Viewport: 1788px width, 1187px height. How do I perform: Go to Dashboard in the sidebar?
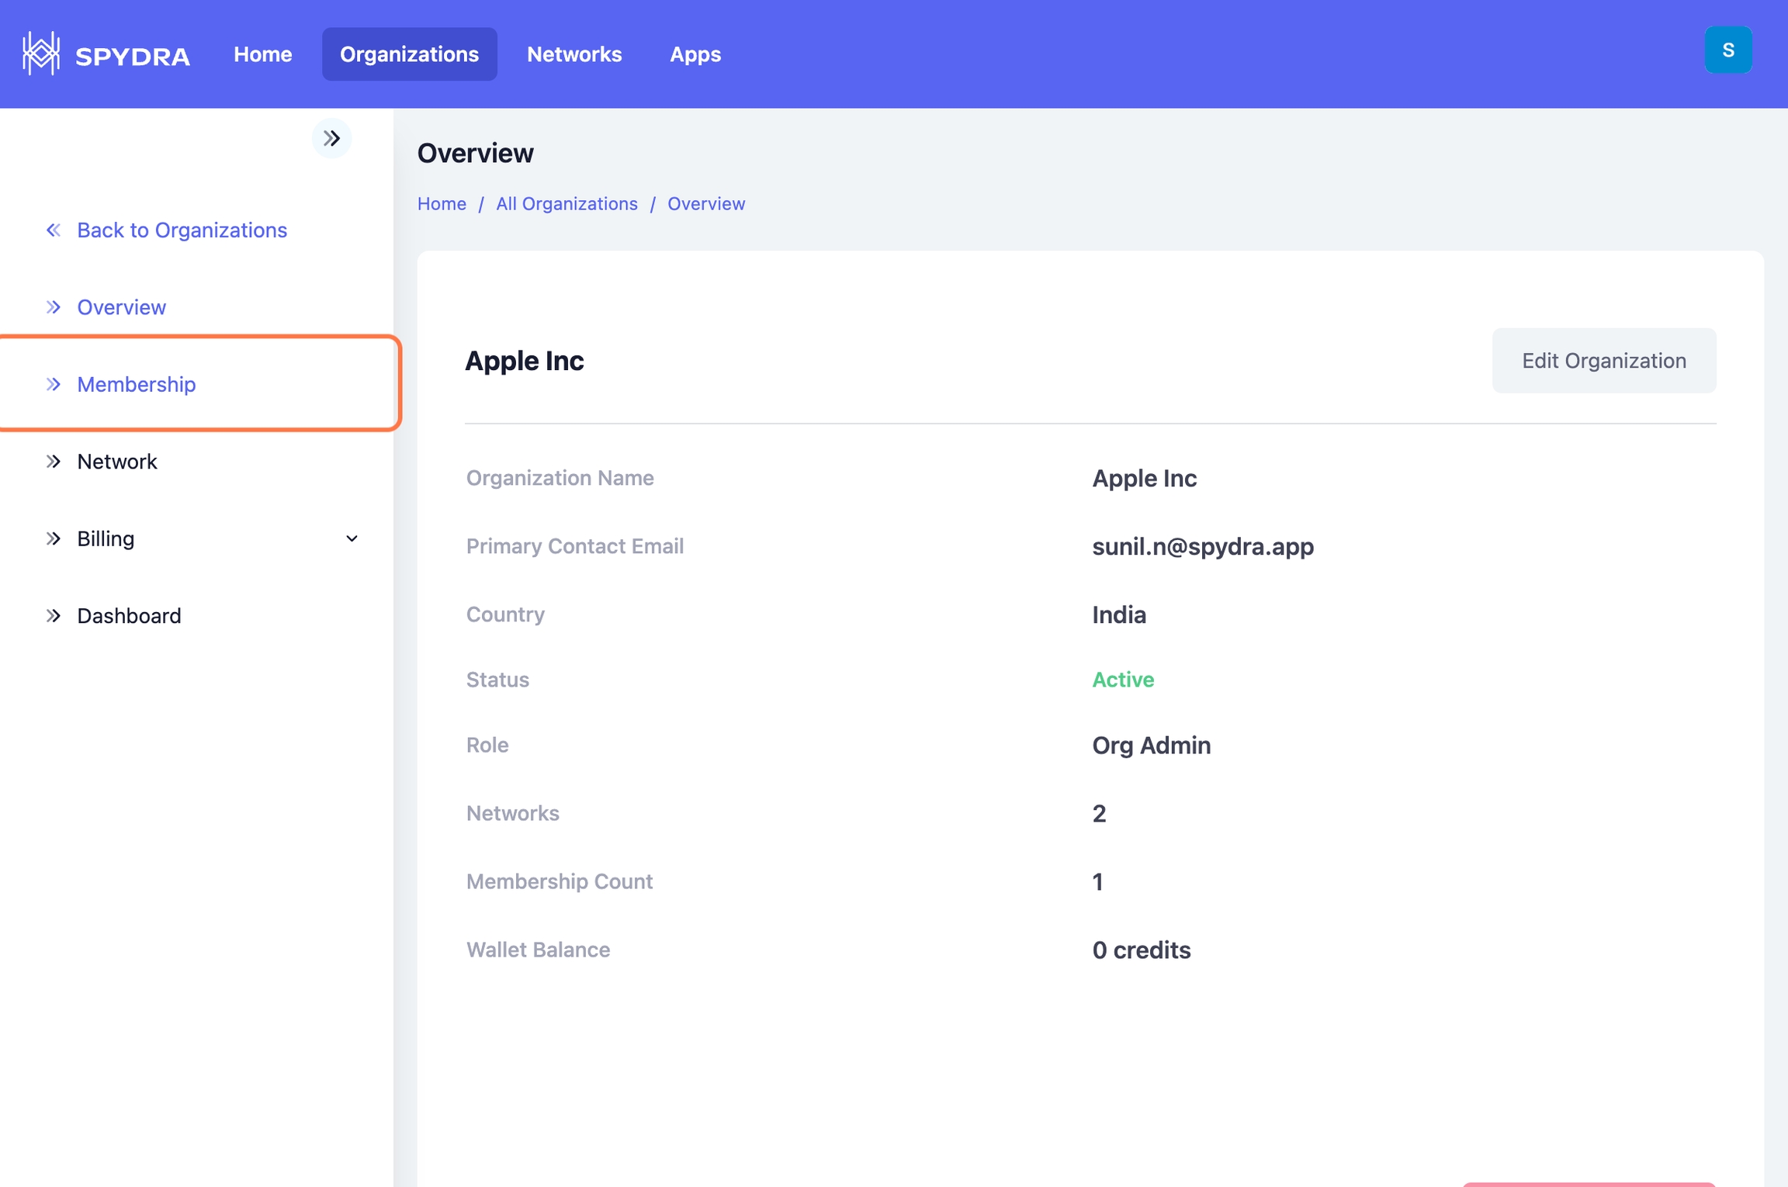[129, 616]
